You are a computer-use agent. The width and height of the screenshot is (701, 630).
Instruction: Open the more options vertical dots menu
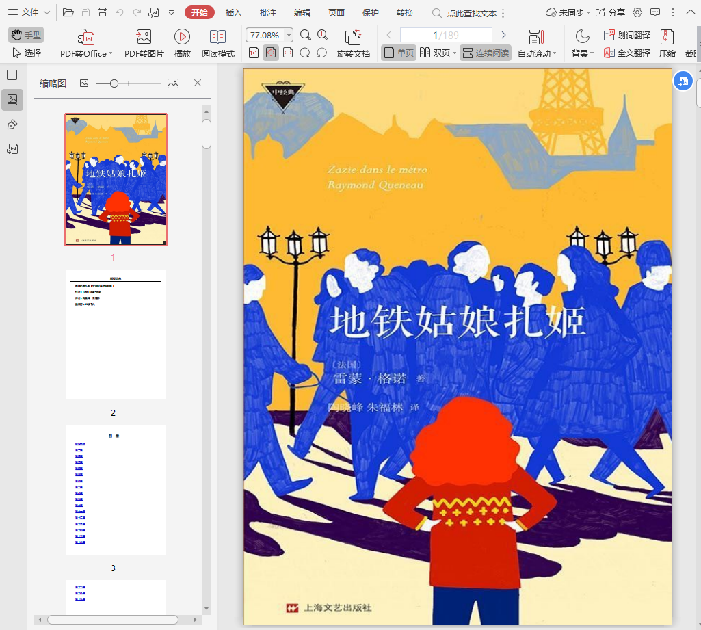pyautogui.click(x=673, y=12)
